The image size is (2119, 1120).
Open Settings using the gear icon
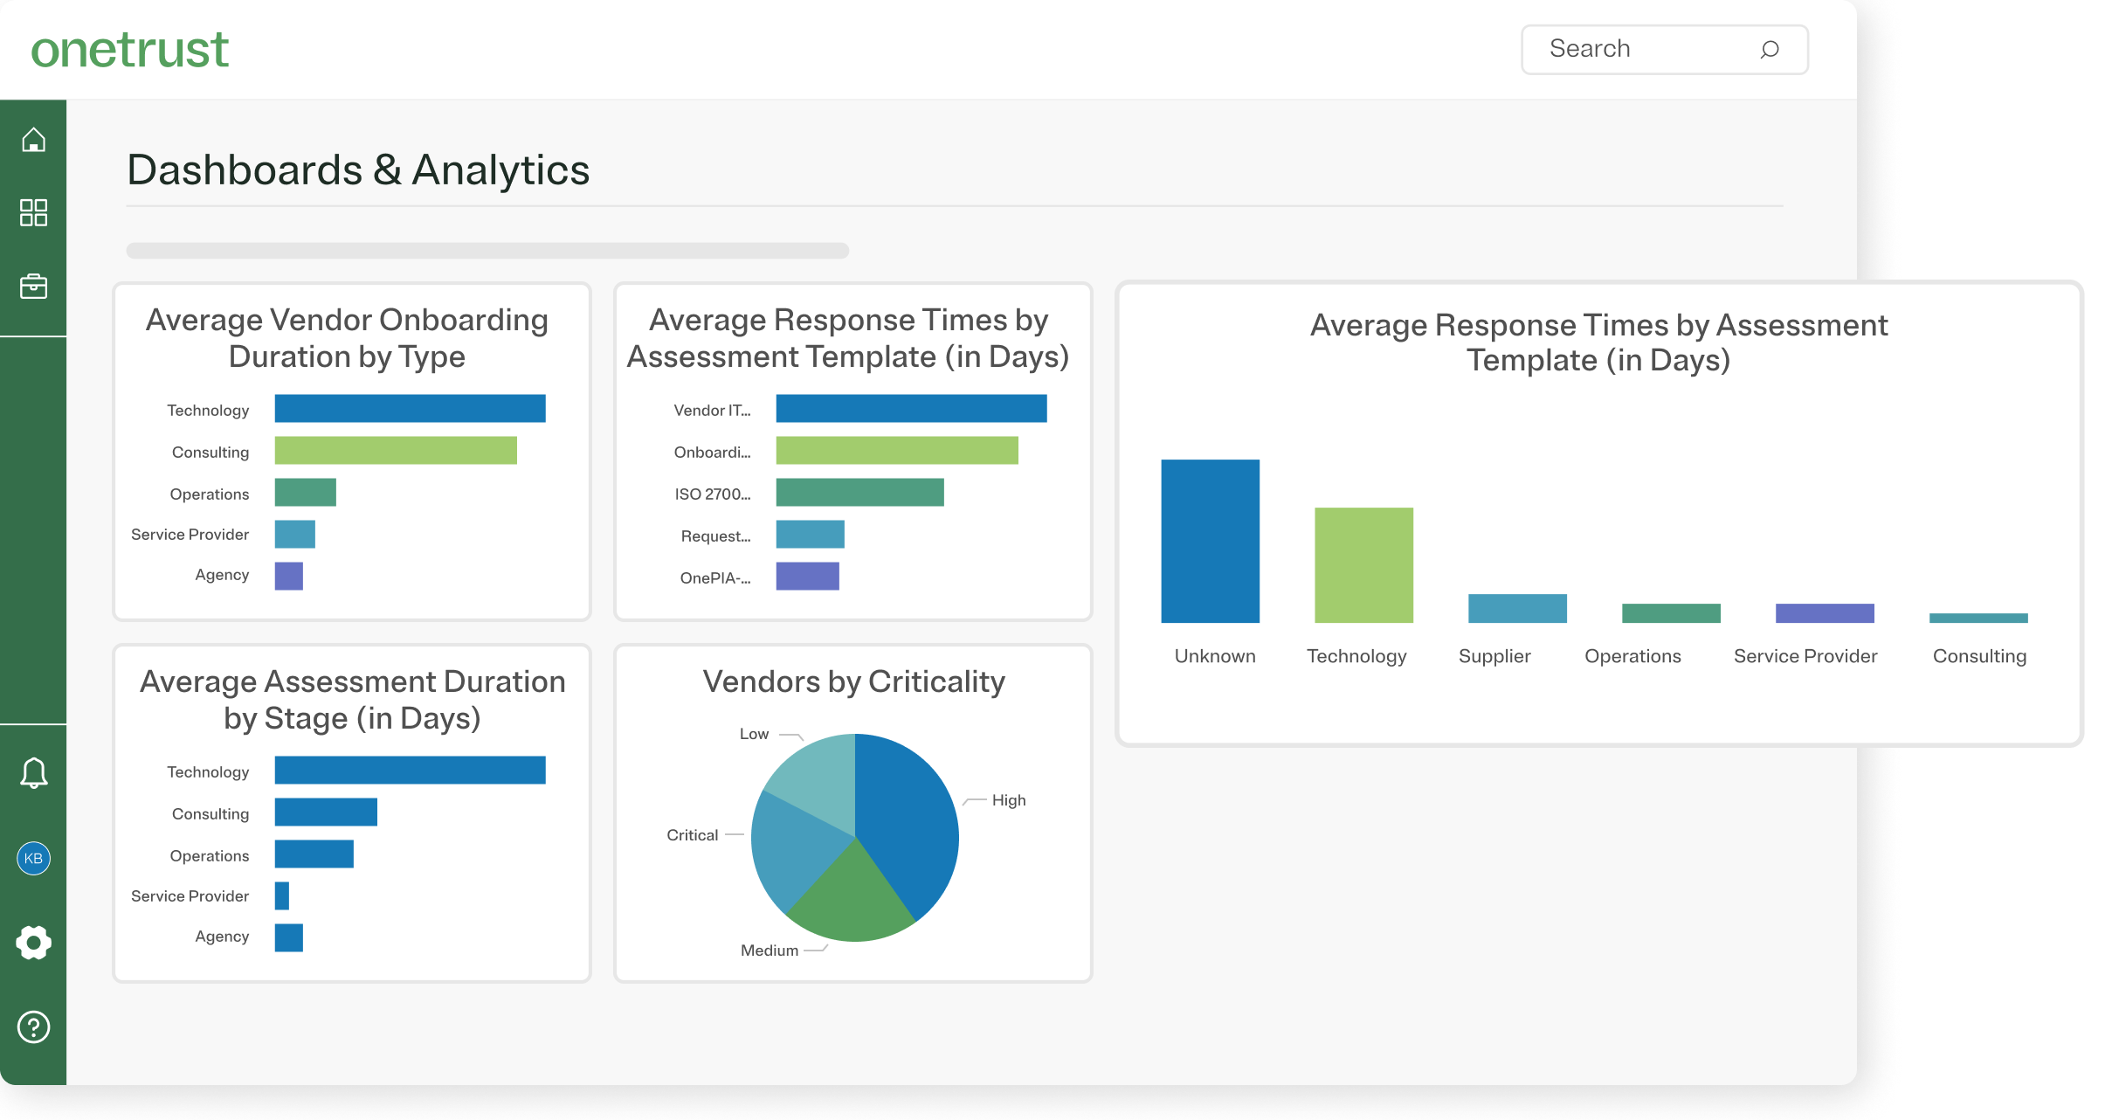(34, 943)
